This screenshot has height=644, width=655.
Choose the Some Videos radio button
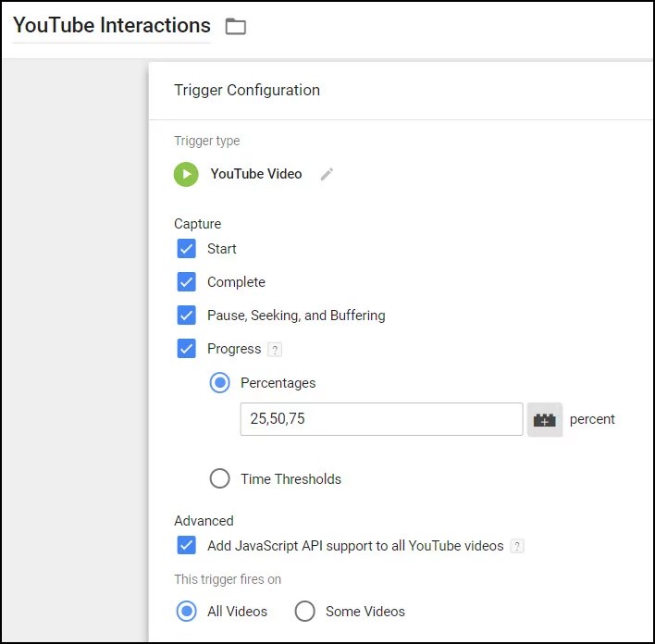coord(304,612)
